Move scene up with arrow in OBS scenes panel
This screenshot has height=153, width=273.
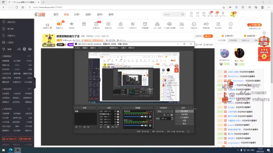pos(84,127)
